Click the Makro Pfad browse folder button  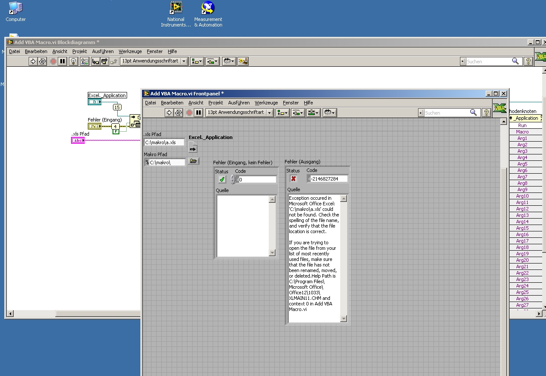(193, 161)
